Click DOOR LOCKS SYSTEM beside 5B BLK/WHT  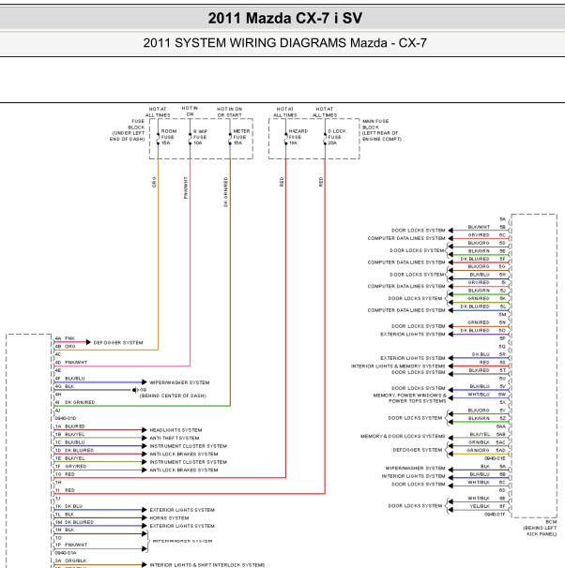coord(419,231)
